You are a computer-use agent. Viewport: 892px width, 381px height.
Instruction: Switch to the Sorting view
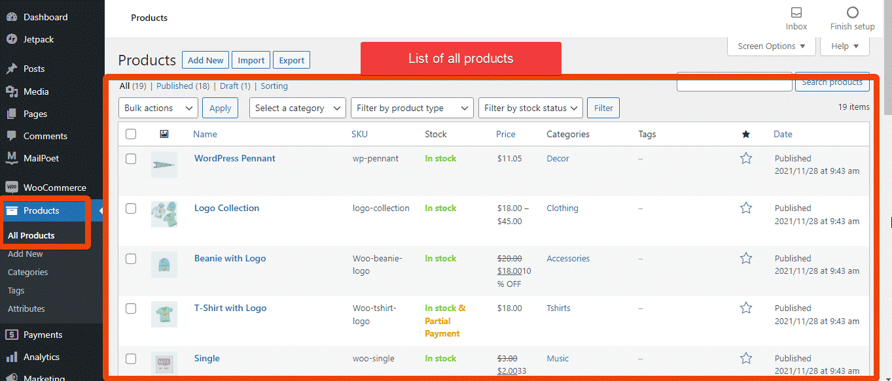(274, 86)
